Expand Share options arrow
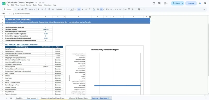 pos(182,3)
